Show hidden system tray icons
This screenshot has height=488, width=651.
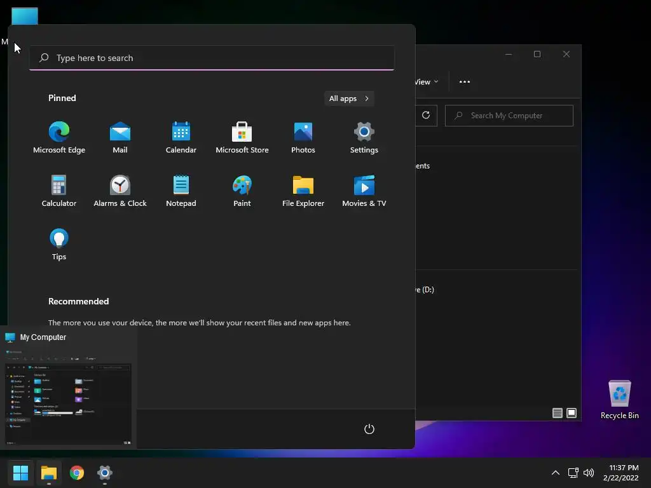(x=556, y=473)
